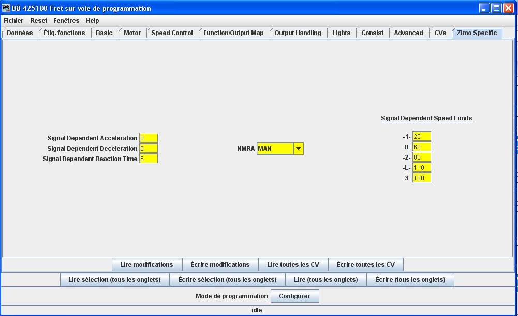Switch to the Données tab
Viewport: 518px width, 316px height.
tap(20, 33)
